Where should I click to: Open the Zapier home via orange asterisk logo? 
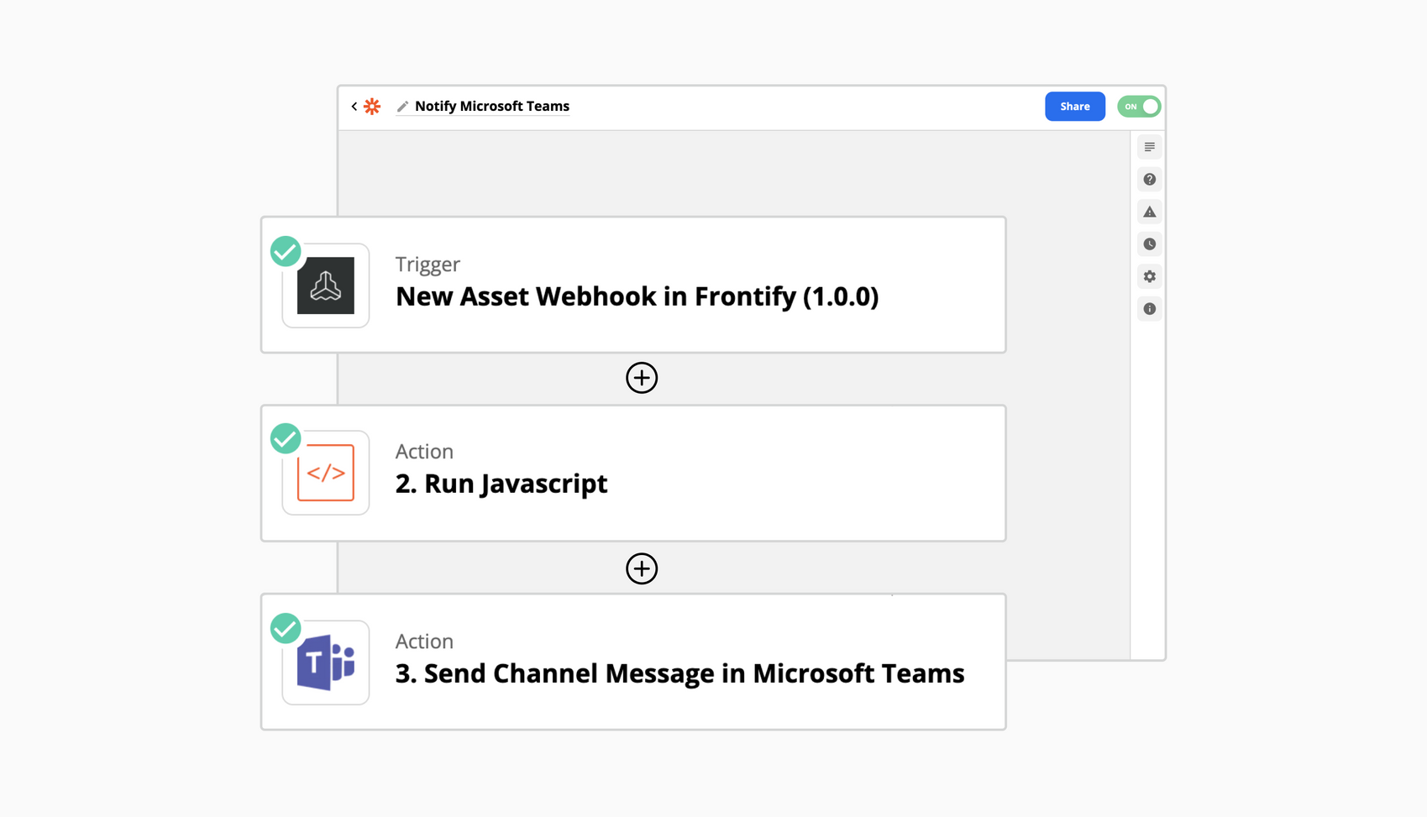click(x=372, y=107)
